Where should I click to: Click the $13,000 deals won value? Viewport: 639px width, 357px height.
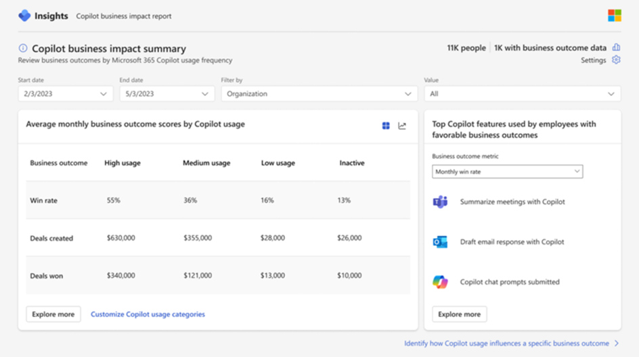click(273, 276)
